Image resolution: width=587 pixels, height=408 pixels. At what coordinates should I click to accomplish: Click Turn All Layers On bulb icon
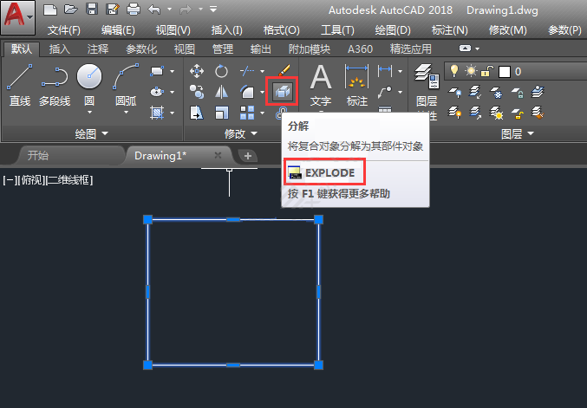[455, 113]
